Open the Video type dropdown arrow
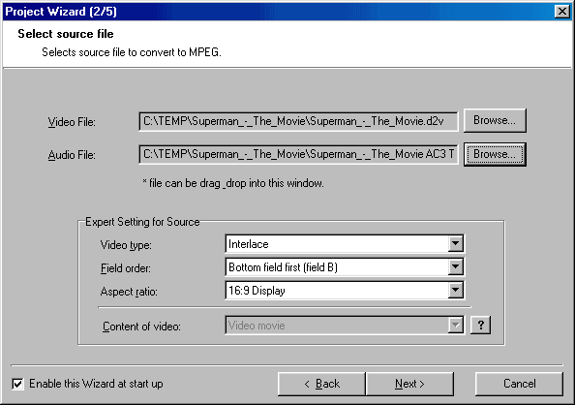575x405 pixels. click(455, 243)
